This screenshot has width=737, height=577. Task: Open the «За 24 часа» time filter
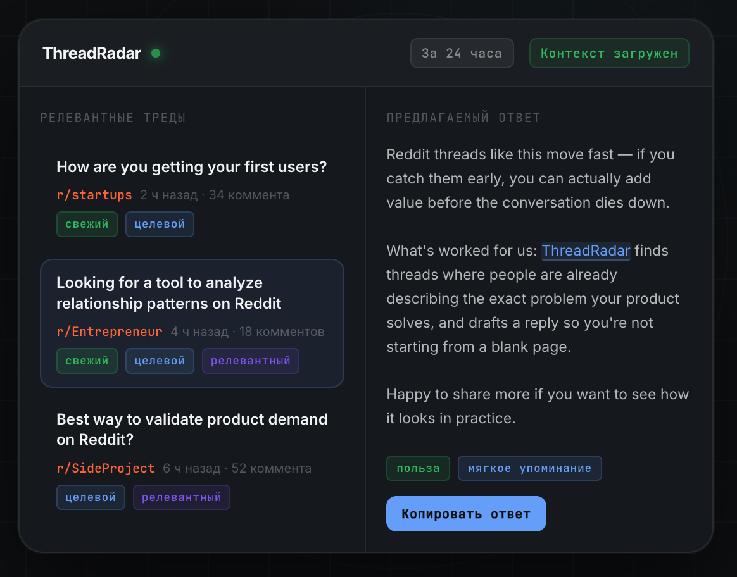click(462, 53)
